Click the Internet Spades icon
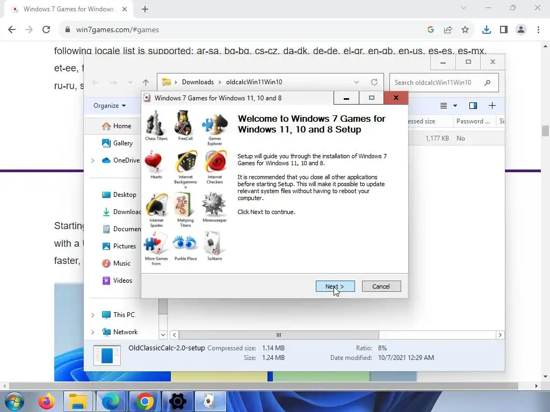Image resolution: width=550 pixels, height=412 pixels. tap(156, 205)
